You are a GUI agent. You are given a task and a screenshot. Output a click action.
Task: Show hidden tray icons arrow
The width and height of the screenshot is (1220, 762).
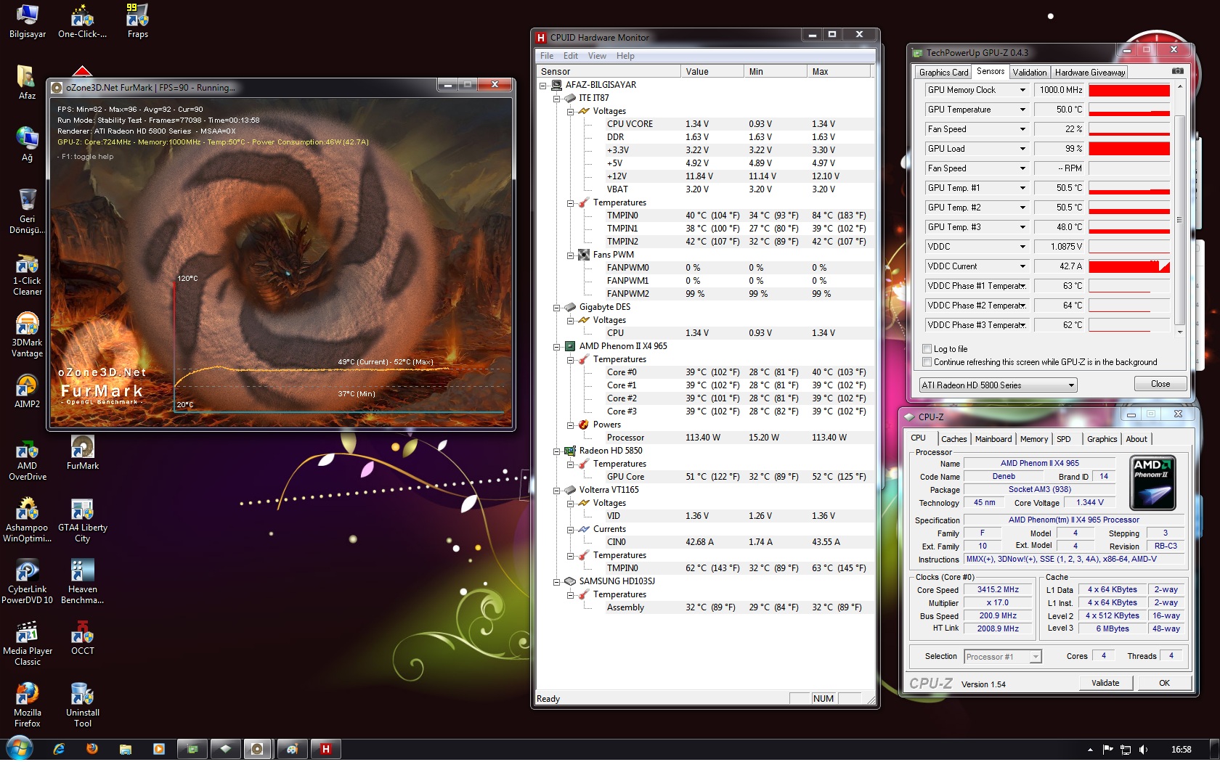[x=1089, y=750]
